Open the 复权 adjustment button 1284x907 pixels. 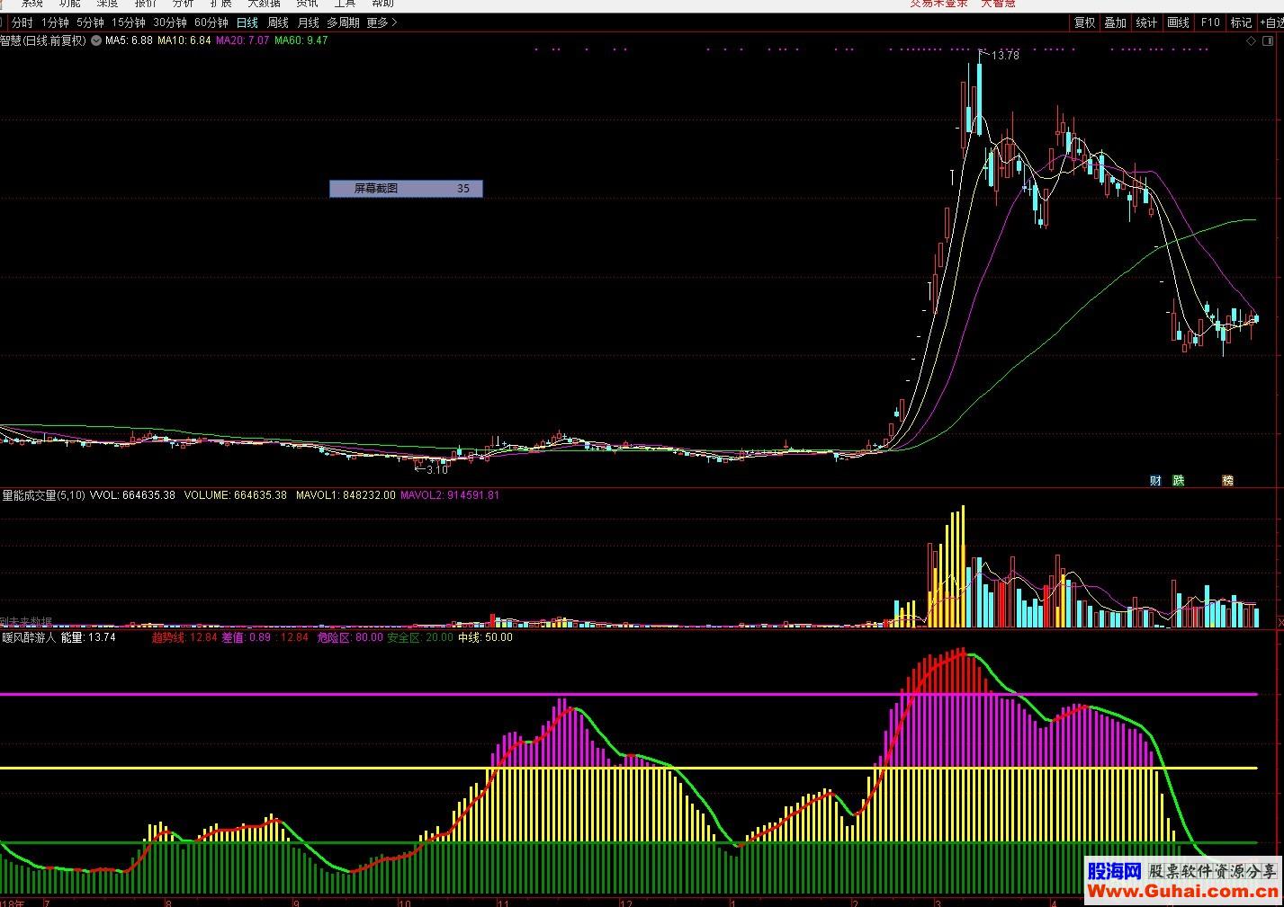tap(1085, 22)
